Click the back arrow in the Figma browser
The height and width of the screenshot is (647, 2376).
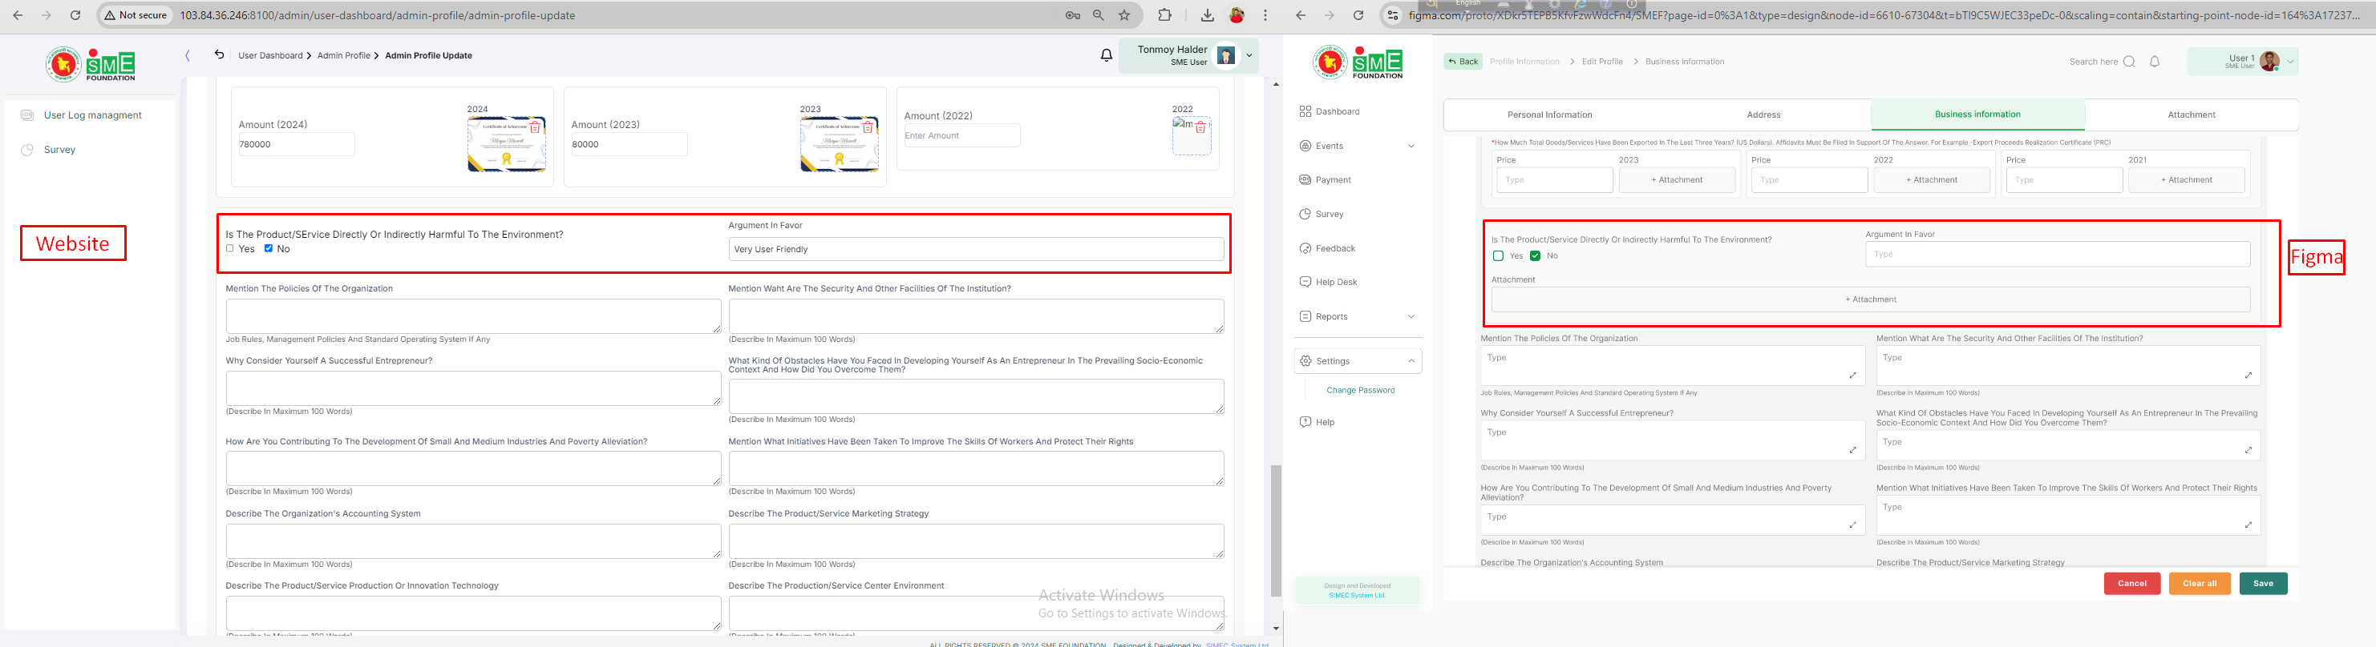pyautogui.click(x=1300, y=16)
